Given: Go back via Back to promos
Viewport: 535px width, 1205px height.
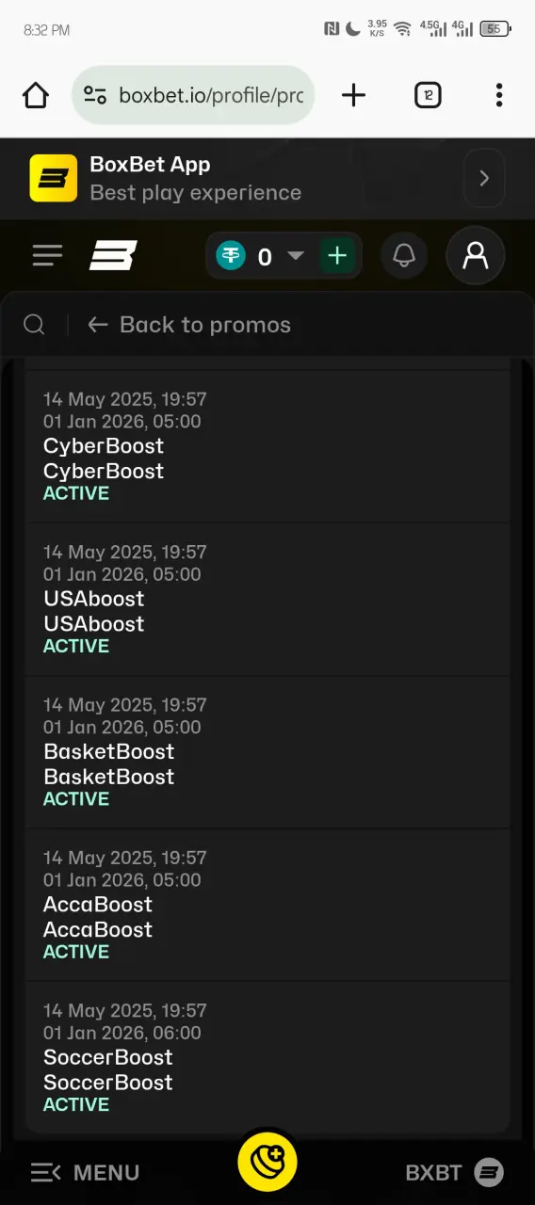Looking at the screenshot, I should [x=189, y=325].
